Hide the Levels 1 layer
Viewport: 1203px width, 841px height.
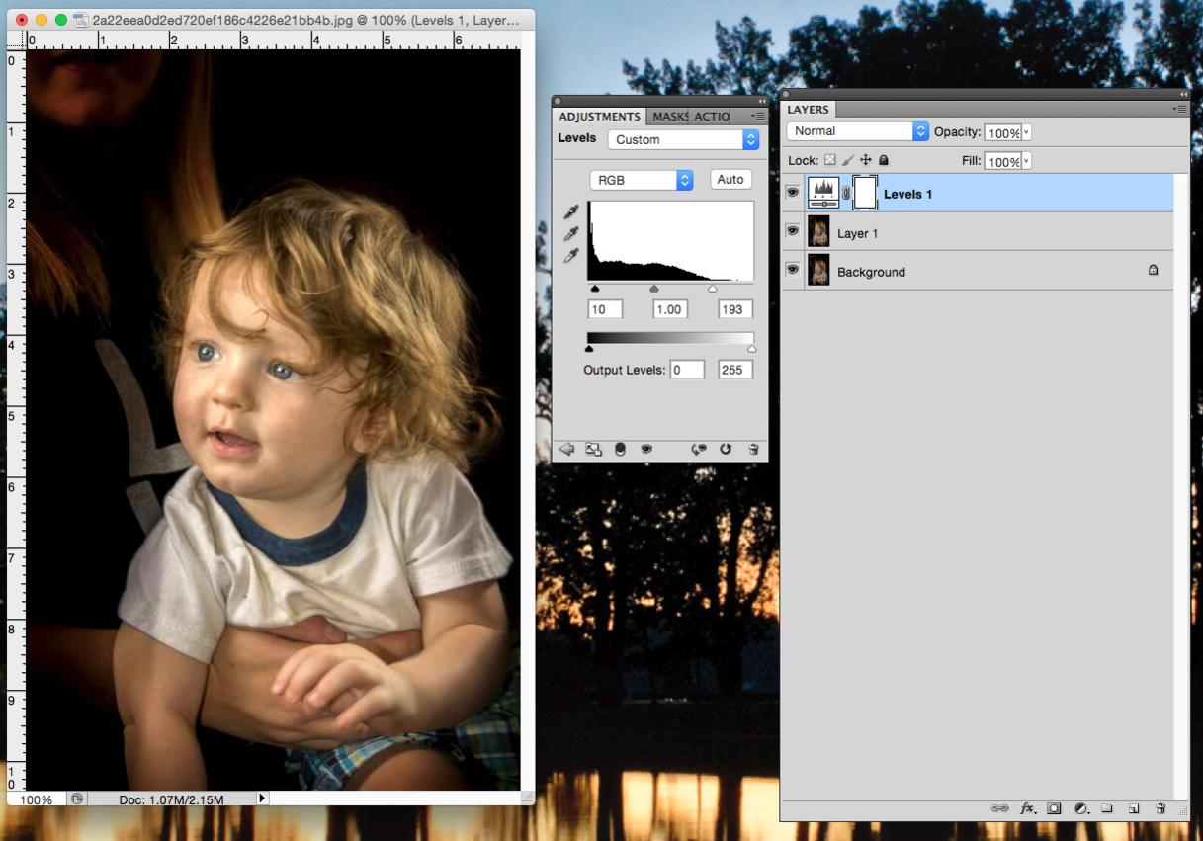coord(792,193)
